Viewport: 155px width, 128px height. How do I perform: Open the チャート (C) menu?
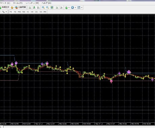(x=5, y=3)
